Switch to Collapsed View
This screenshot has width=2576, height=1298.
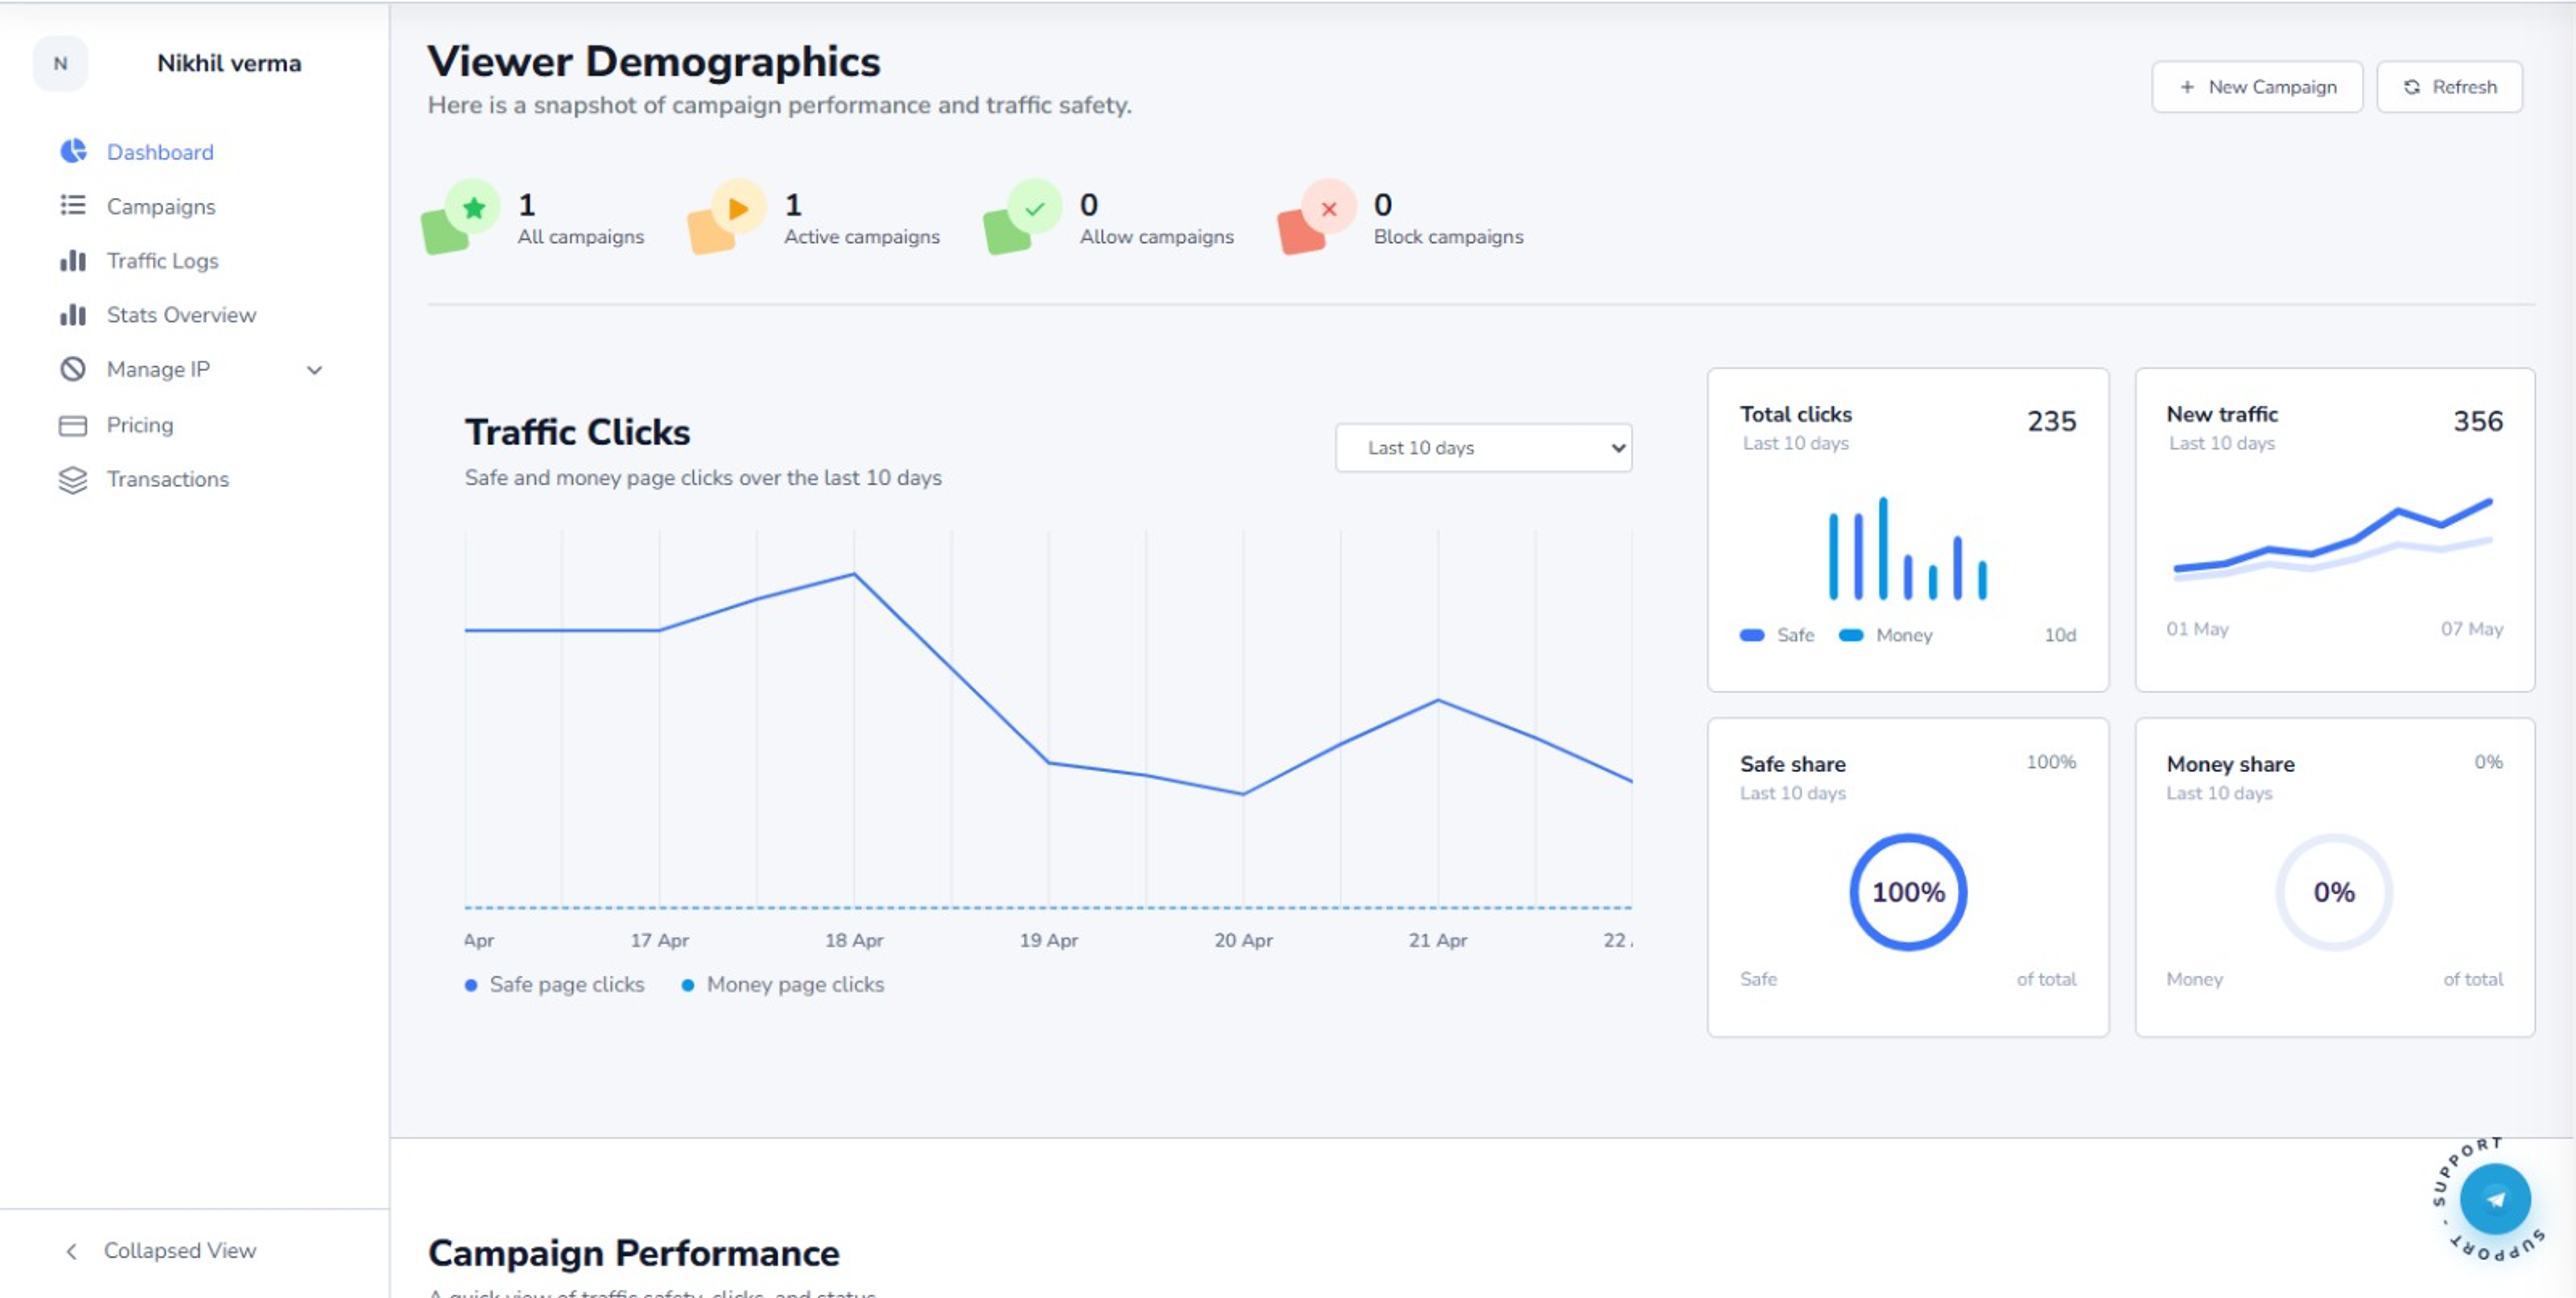[x=180, y=1250]
